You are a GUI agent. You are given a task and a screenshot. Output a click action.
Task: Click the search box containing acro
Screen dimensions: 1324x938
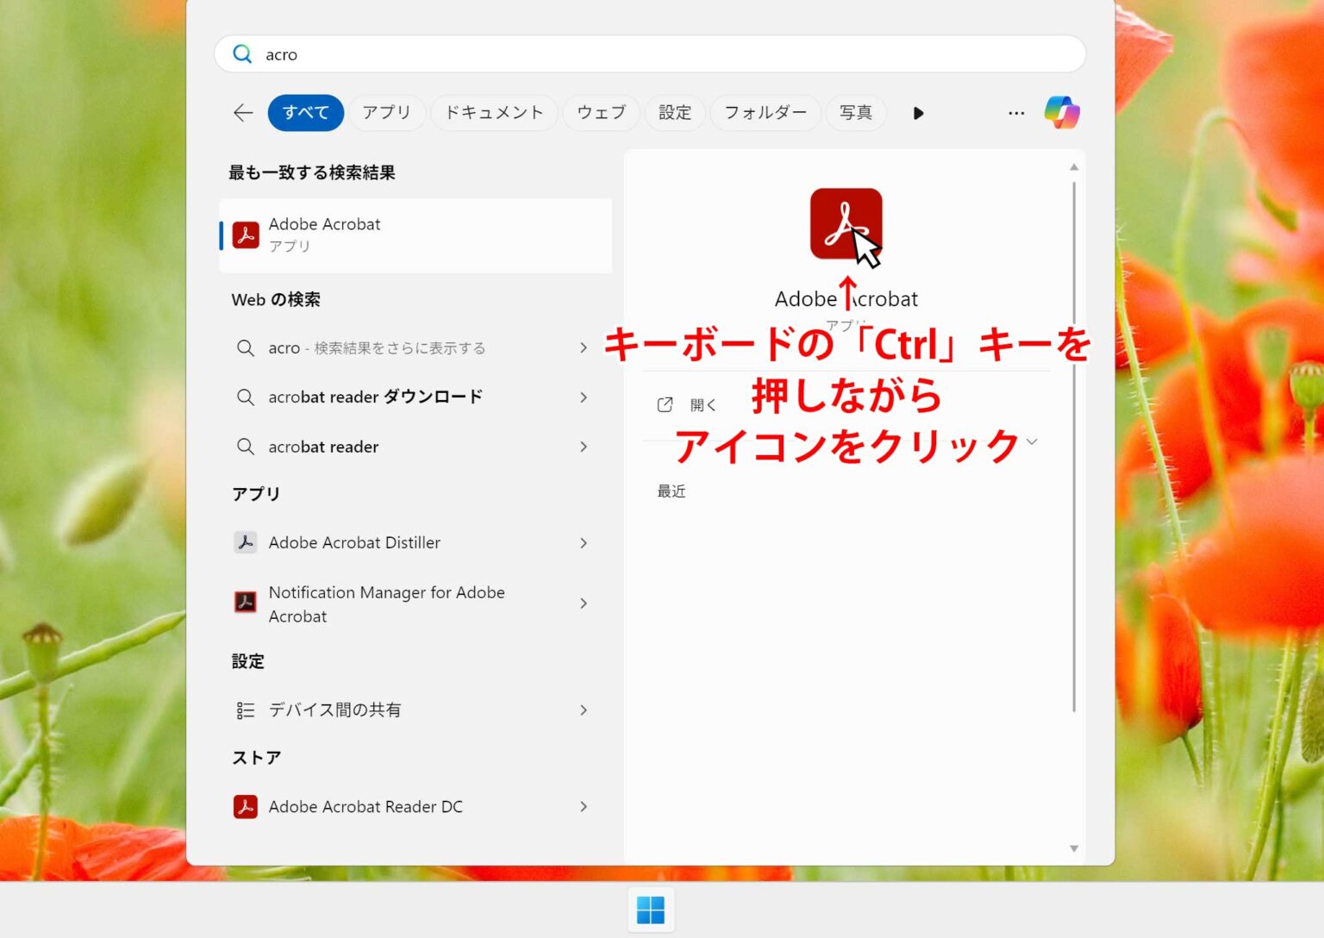pos(650,54)
